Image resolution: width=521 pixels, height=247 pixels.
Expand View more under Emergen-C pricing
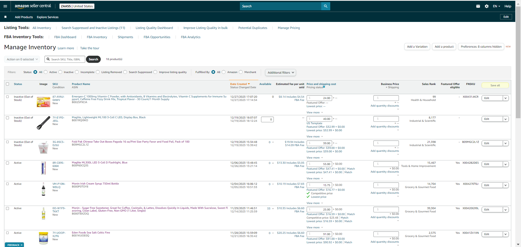click(315, 113)
